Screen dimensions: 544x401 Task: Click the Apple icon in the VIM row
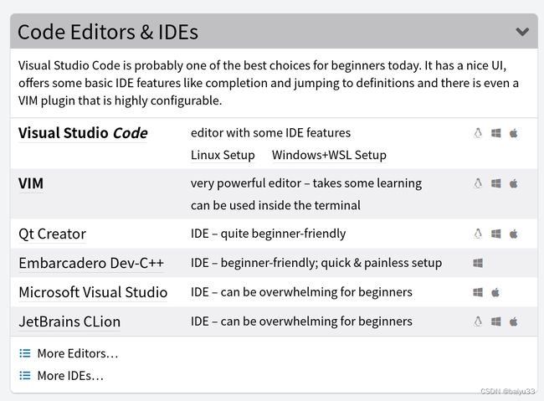(514, 183)
